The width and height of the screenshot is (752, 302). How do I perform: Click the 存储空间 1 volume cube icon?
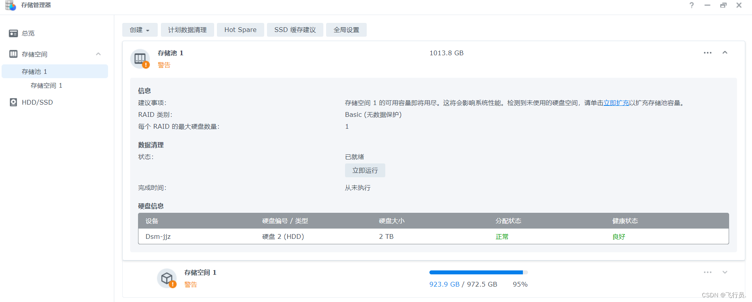coord(167,278)
